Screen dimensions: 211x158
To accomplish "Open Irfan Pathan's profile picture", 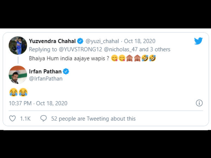I will pyautogui.click(x=18, y=74).
